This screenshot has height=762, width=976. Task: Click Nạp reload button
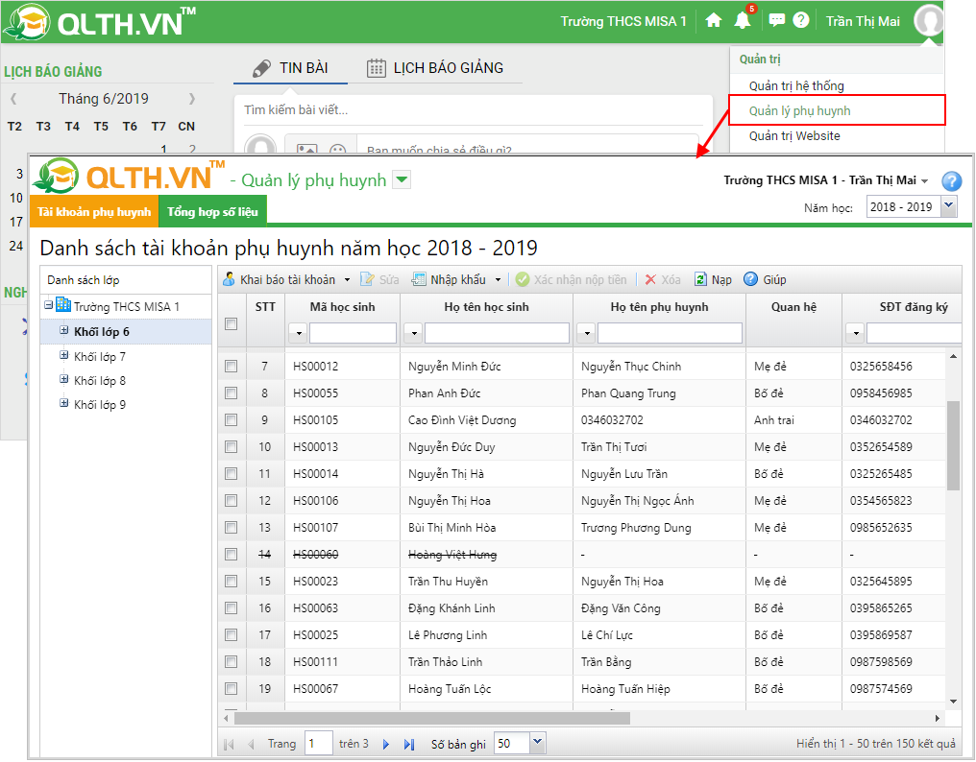pos(714,280)
